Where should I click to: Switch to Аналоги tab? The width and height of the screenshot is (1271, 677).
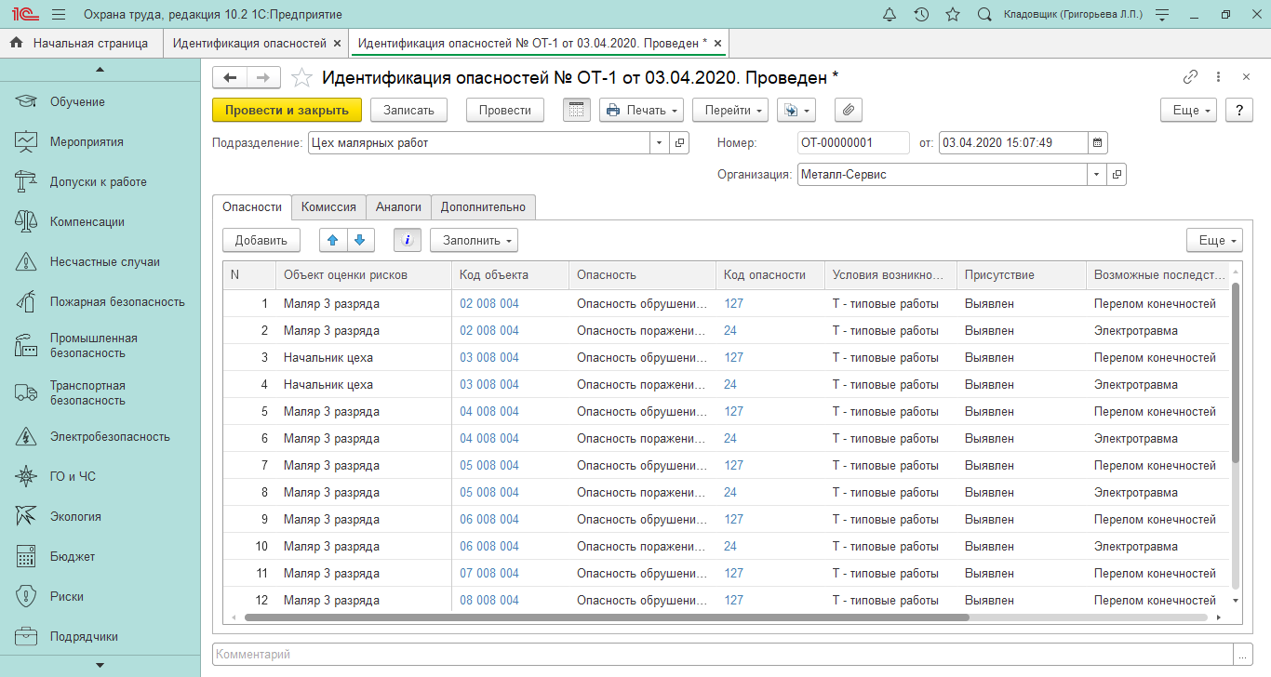tap(398, 207)
